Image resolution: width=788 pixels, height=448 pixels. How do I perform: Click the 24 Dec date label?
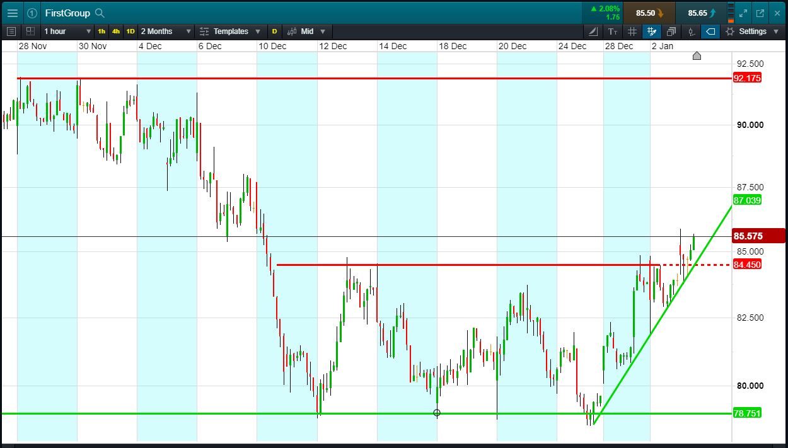click(572, 46)
